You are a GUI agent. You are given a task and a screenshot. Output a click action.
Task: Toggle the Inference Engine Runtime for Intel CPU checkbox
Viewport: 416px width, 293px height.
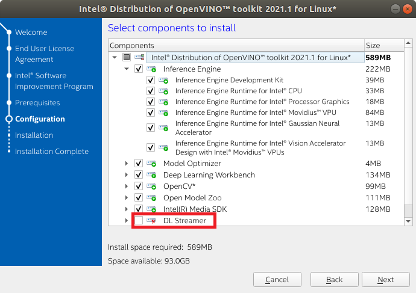click(151, 91)
